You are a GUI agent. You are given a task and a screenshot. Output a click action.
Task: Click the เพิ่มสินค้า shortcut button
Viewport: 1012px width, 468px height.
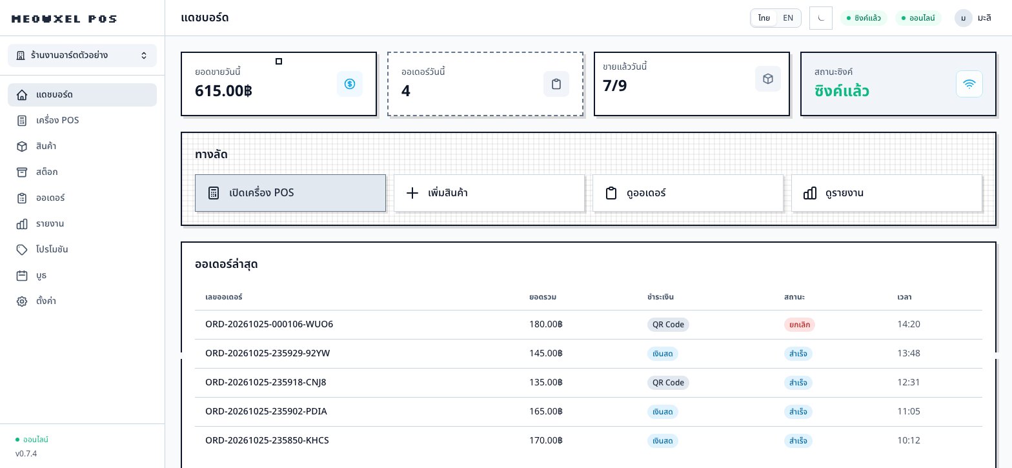click(489, 193)
